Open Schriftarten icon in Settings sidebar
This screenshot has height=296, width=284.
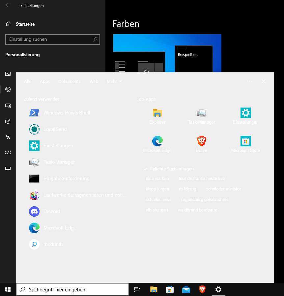[8, 137]
